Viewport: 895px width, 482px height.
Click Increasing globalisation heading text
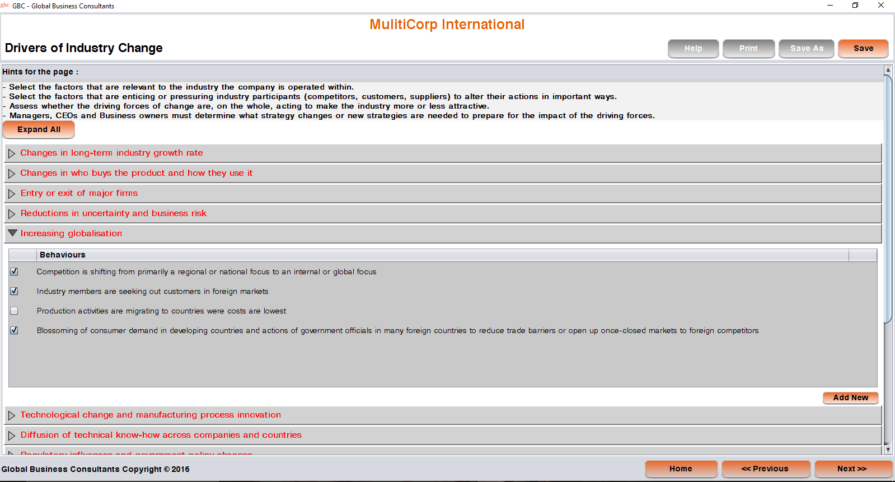[71, 233]
